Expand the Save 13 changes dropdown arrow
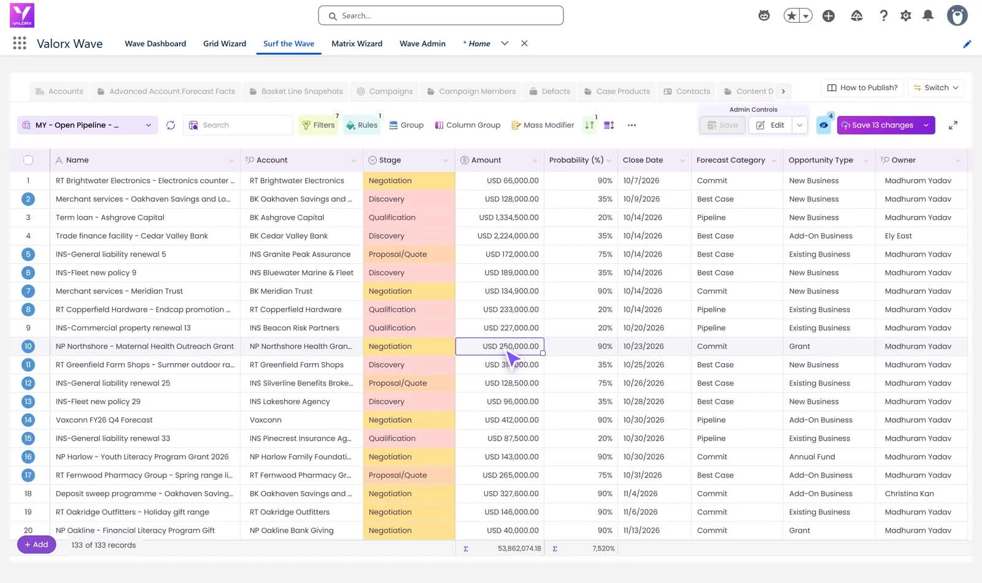The width and height of the screenshot is (982, 583). click(x=926, y=125)
